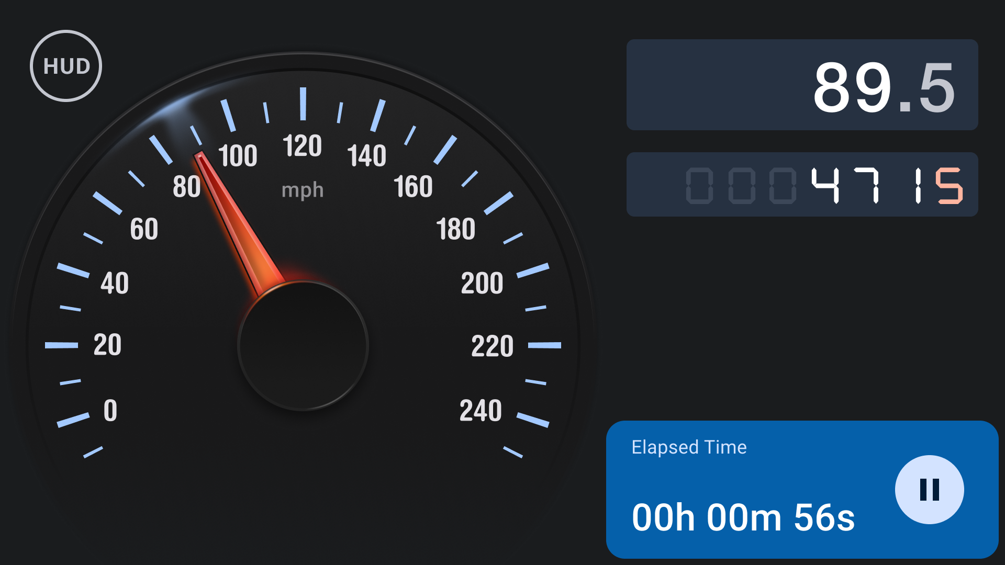Click the 00h 00m 56s timer text

(x=743, y=517)
